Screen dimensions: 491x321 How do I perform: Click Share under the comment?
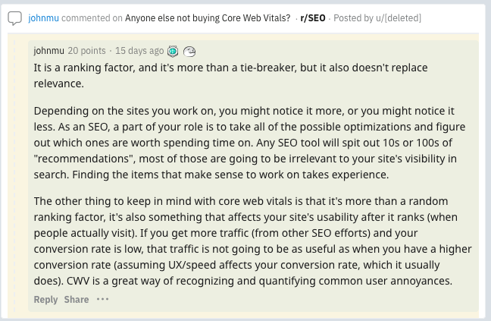77,300
